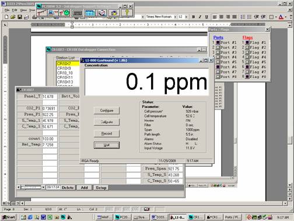
Task: Click the Setup button in CR10X7 window
Action: (101, 188)
